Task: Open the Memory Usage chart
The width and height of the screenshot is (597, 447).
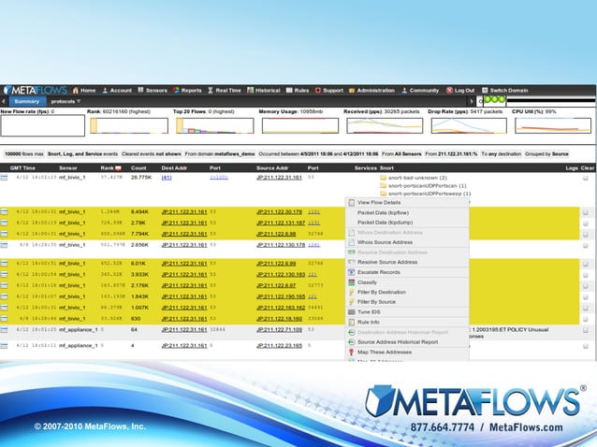Action: click(x=300, y=125)
